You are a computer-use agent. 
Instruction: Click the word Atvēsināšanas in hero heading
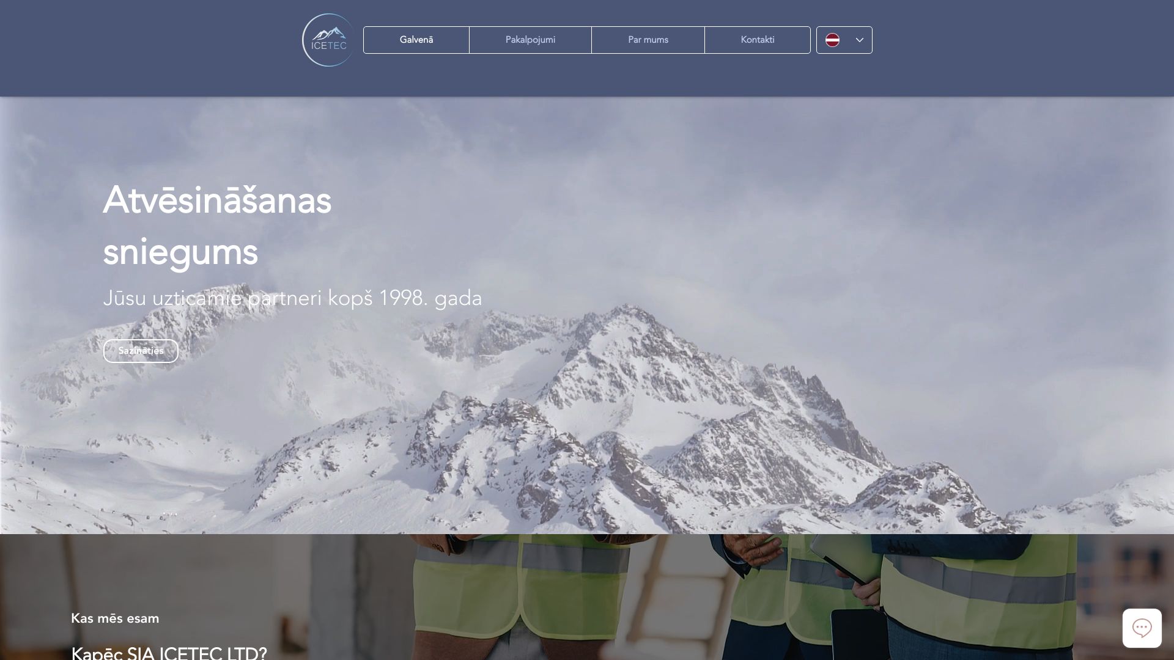pyautogui.click(x=217, y=200)
